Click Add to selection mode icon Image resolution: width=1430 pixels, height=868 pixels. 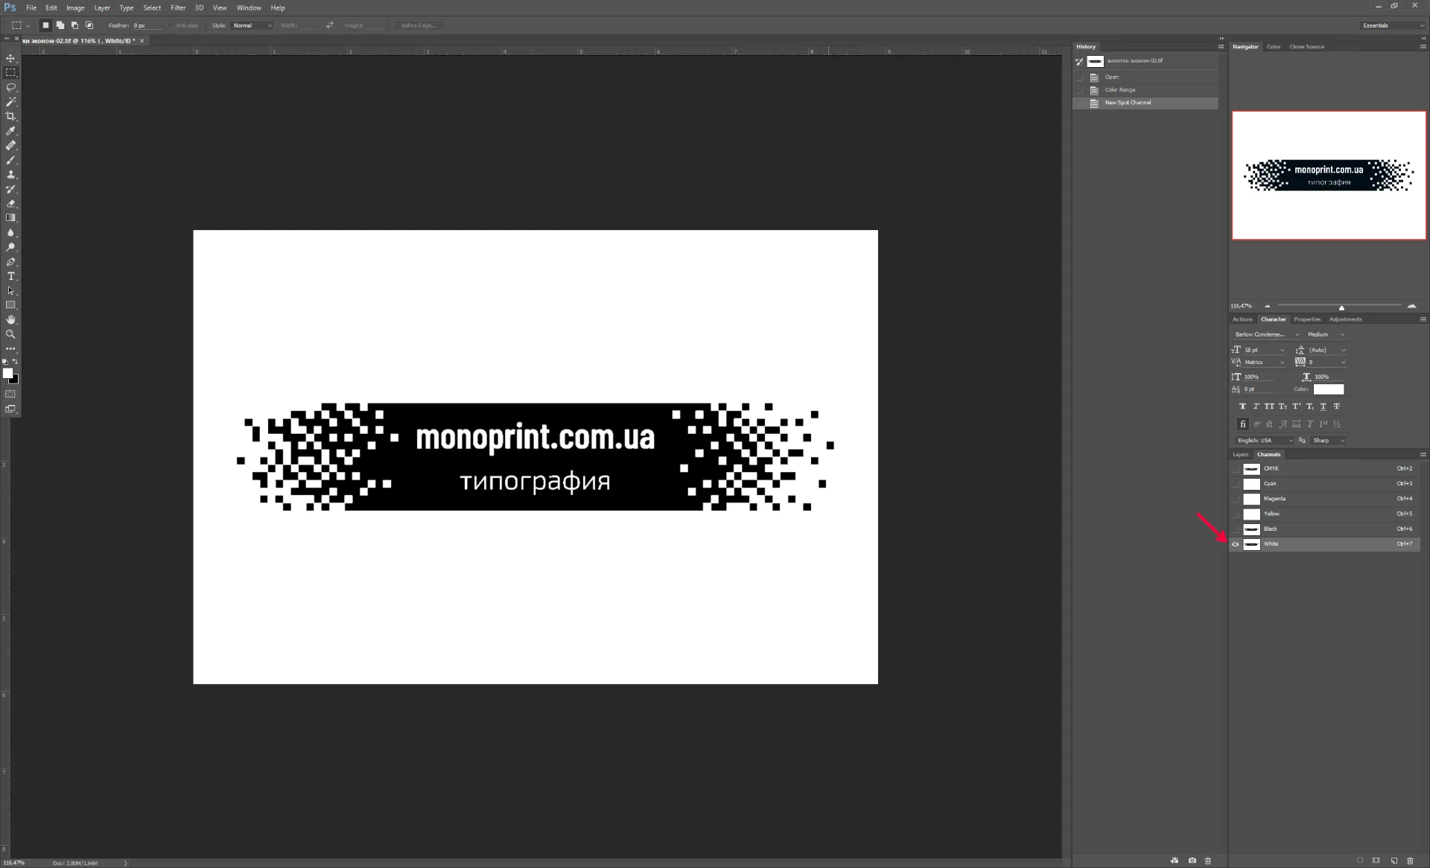(x=60, y=25)
